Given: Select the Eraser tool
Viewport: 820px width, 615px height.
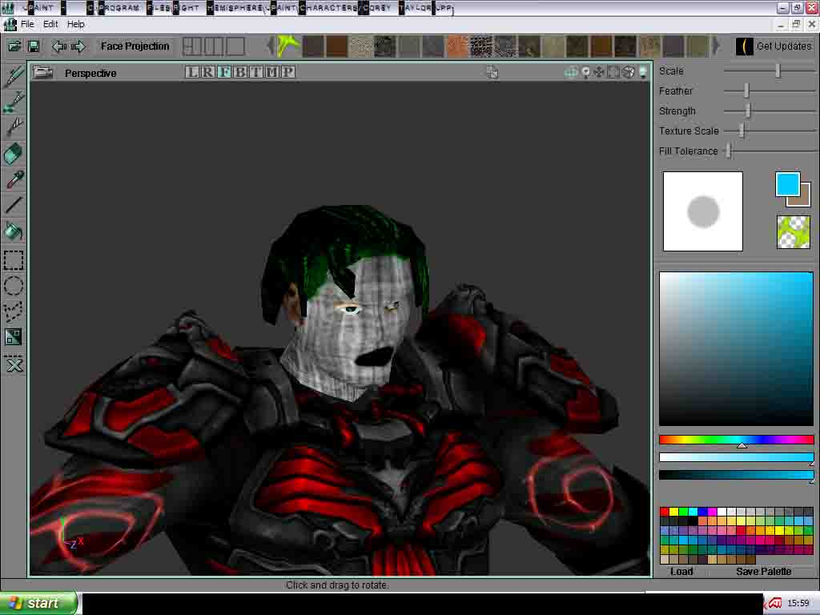Looking at the screenshot, I should click(x=13, y=155).
